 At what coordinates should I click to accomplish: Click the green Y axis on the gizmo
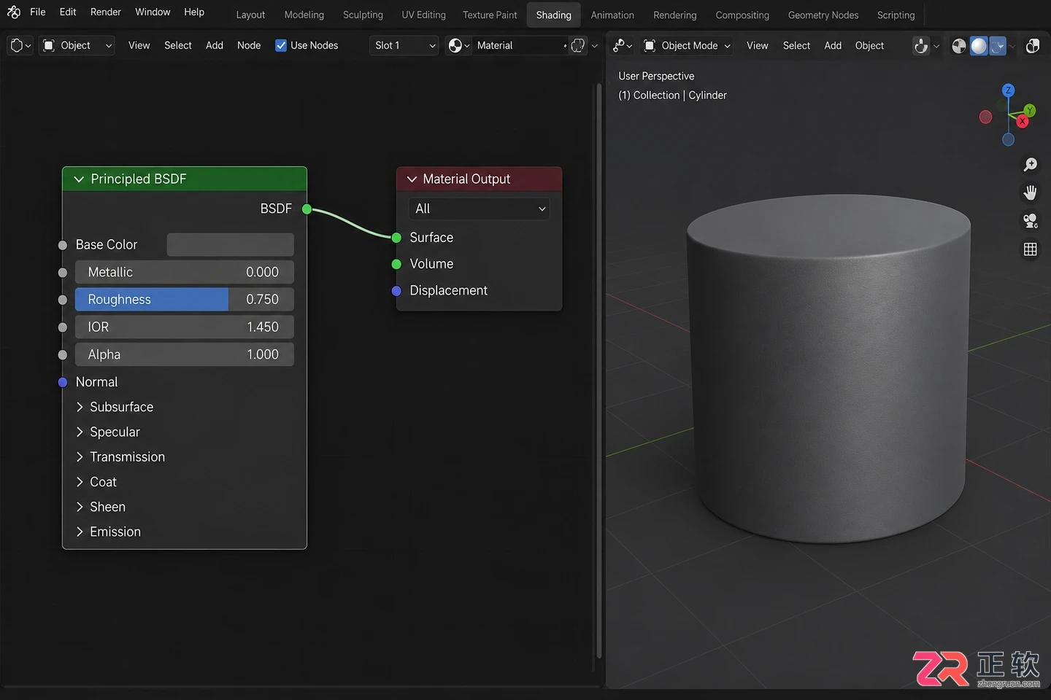[1029, 111]
